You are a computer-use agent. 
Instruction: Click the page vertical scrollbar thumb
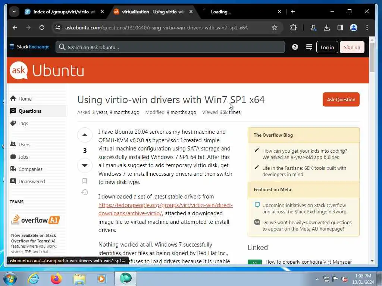pyautogui.click(x=372, y=57)
